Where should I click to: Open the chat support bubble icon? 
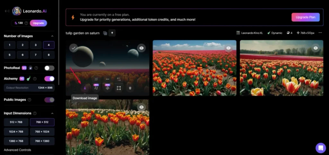[320, 148]
